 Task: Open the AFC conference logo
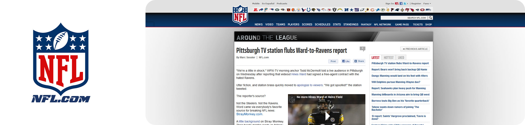256,10
